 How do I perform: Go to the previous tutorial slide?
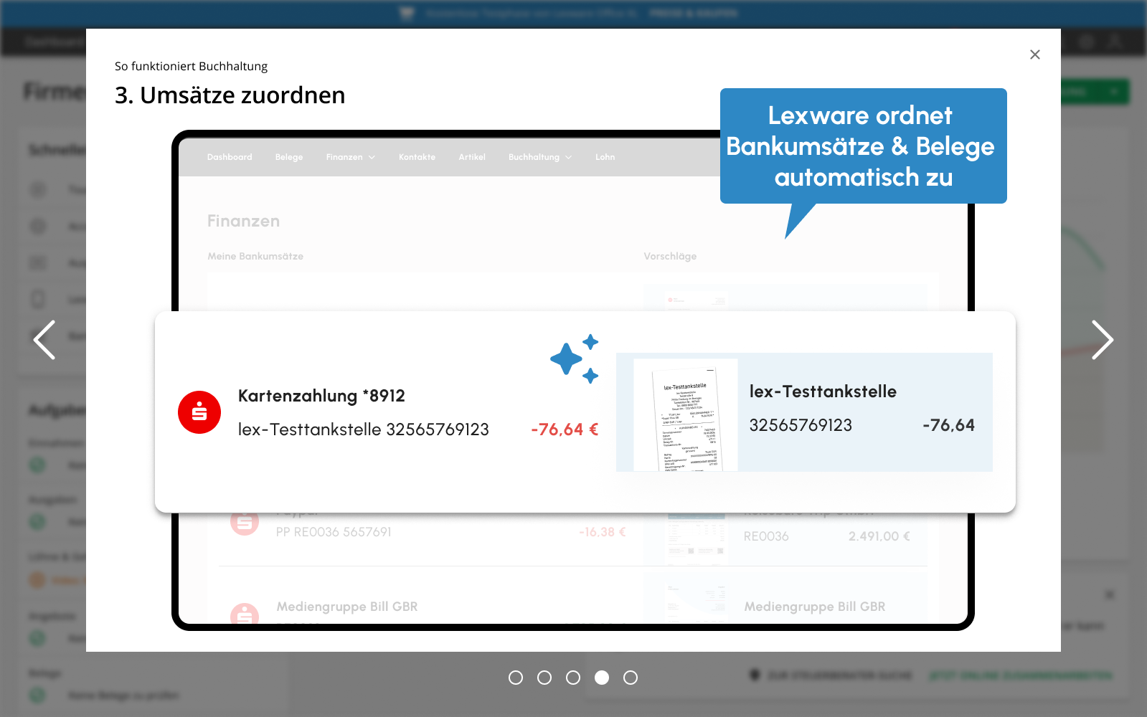(44, 340)
